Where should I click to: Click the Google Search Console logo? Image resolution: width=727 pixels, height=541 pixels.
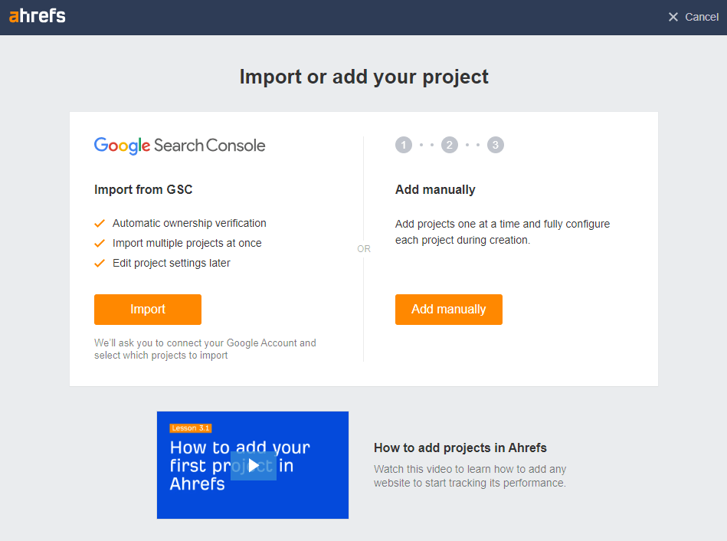pos(179,145)
